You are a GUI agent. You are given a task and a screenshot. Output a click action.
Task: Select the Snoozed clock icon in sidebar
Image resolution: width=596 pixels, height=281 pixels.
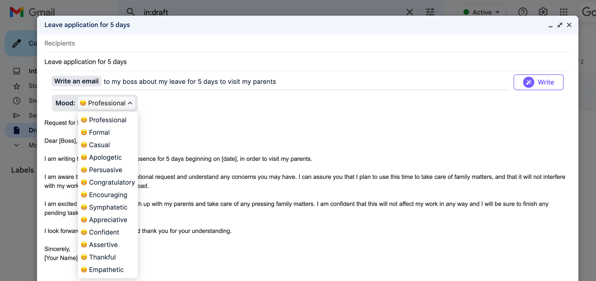(x=17, y=101)
